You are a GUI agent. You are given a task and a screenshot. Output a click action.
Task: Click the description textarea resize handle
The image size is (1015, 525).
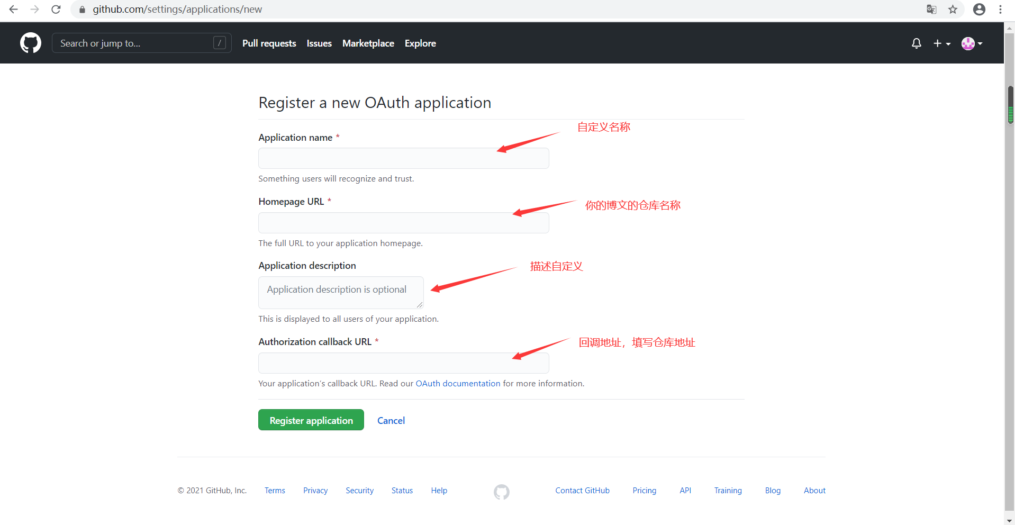(420, 305)
